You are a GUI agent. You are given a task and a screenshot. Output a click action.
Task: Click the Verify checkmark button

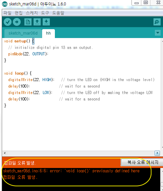point(8,22)
